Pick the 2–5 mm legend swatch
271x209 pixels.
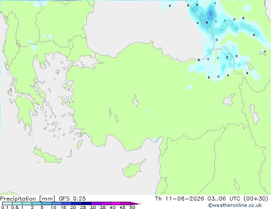(x=37, y=203)
